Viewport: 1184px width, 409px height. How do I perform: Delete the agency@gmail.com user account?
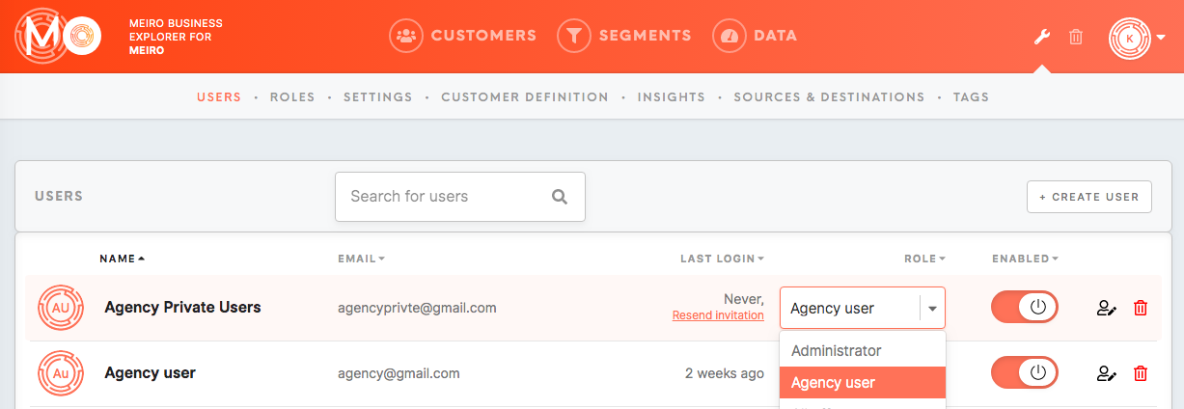[1141, 374]
